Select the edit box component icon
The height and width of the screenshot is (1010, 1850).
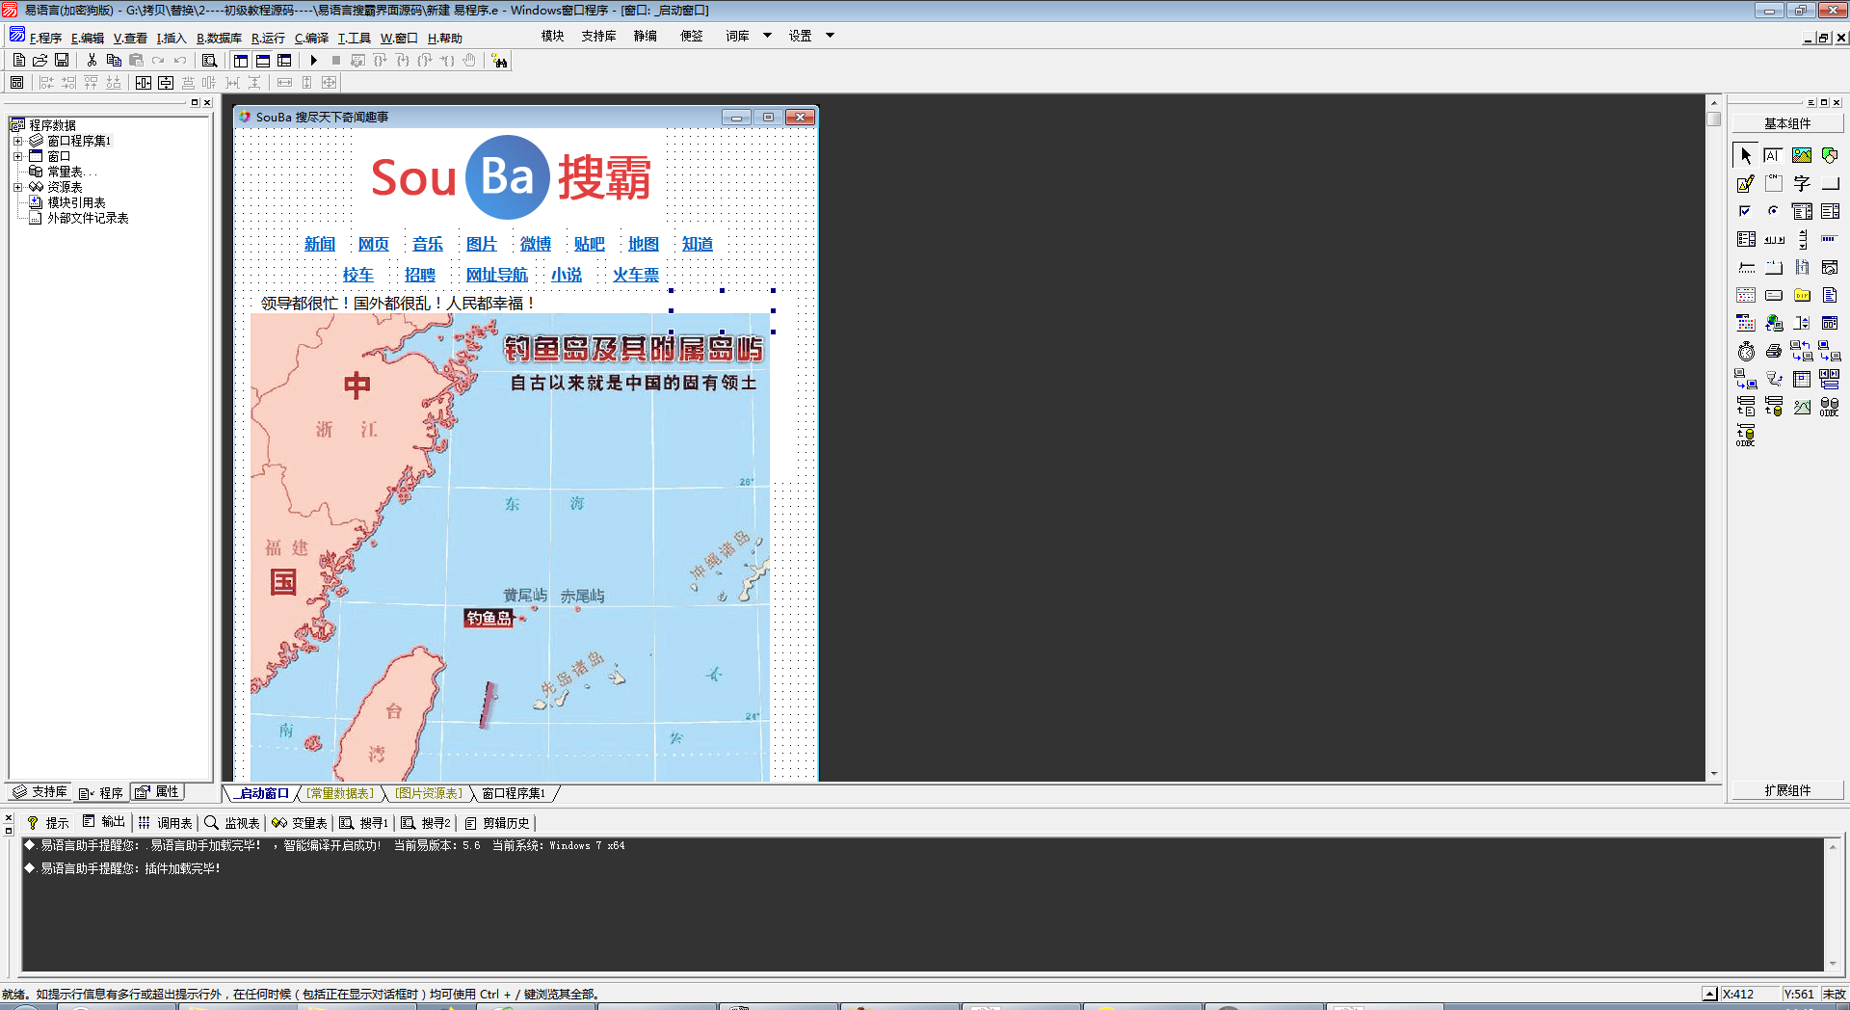pyautogui.click(x=1773, y=155)
